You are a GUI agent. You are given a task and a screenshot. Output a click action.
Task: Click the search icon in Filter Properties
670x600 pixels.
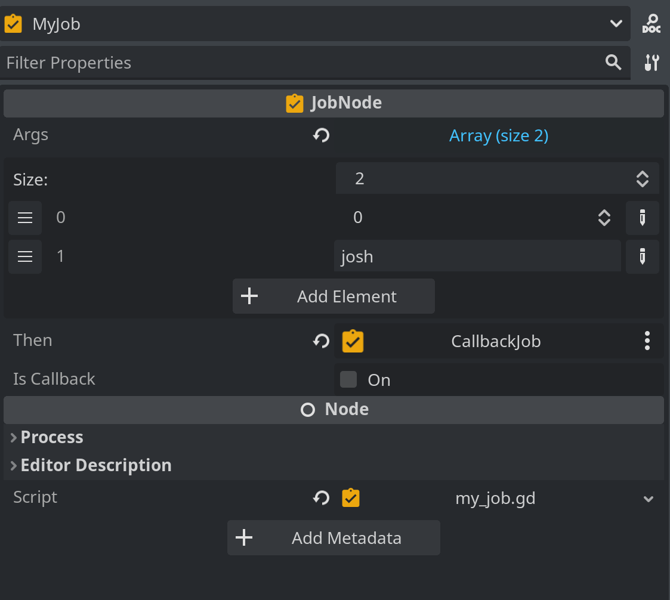(x=613, y=63)
